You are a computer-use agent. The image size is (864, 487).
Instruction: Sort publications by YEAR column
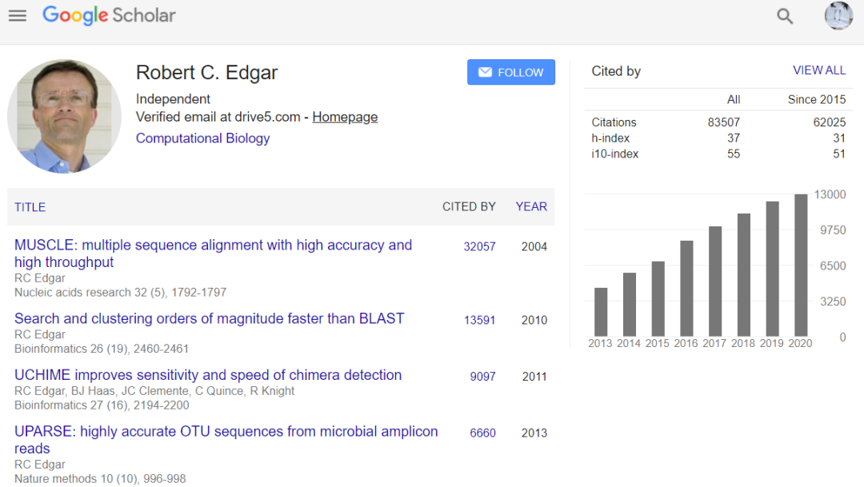[531, 206]
